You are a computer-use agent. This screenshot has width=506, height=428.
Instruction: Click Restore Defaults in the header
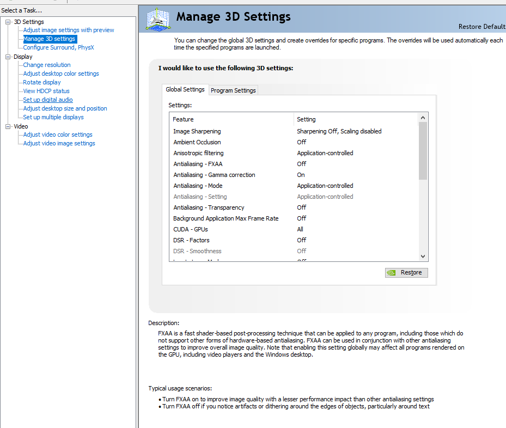coord(482,27)
